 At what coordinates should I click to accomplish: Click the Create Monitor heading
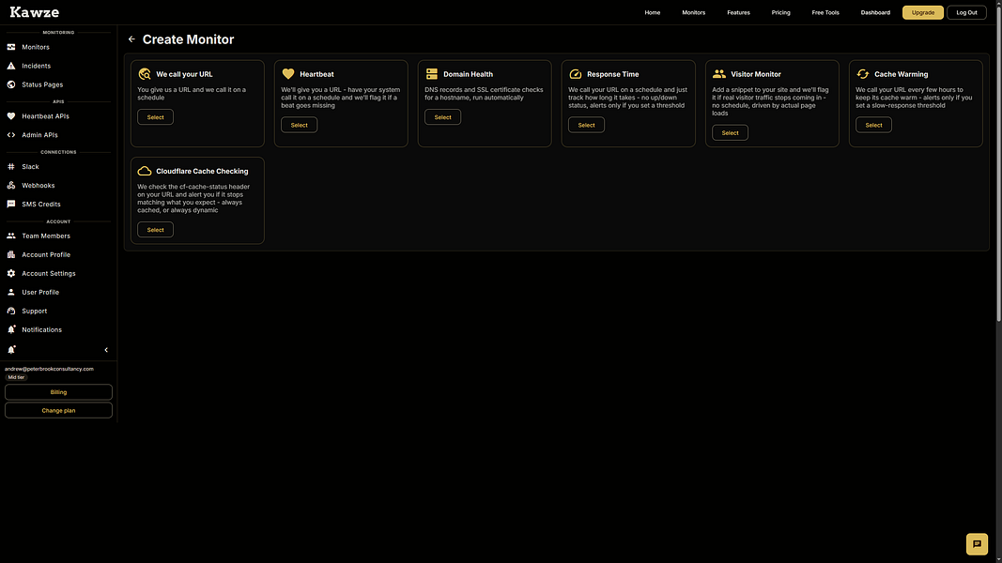[x=188, y=39]
